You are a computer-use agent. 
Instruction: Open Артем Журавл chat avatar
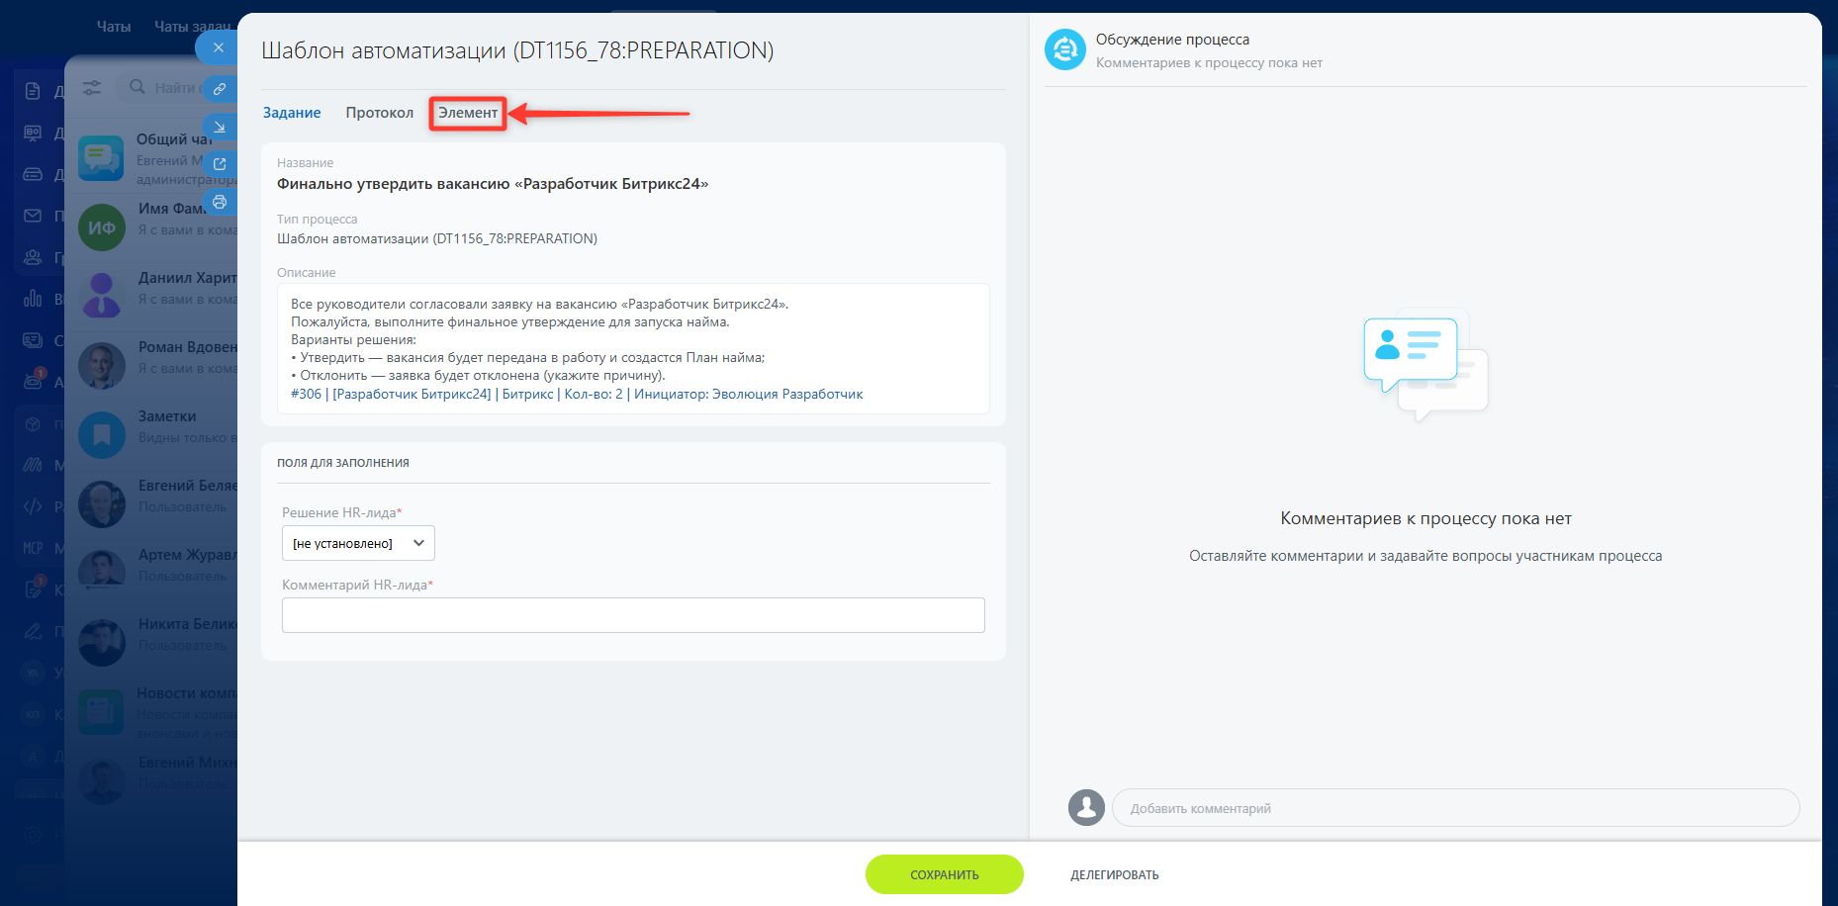[101, 574]
